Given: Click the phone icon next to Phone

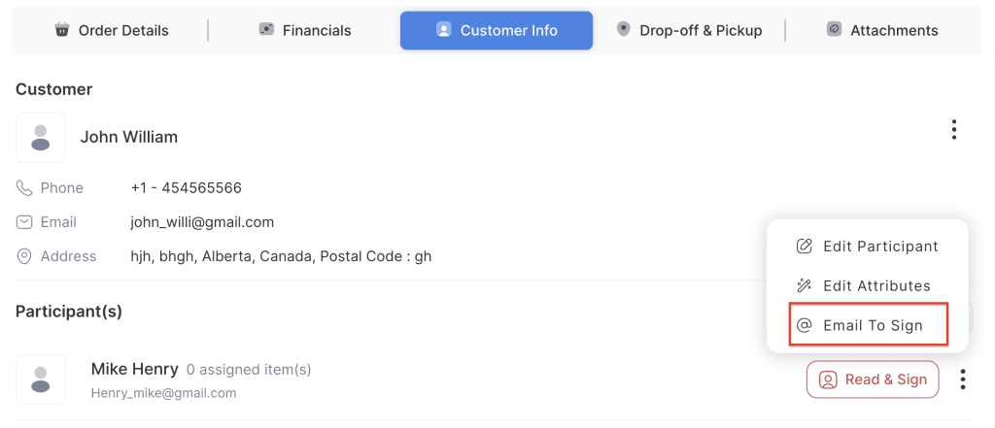Looking at the screenshot, I should [25, 187].
